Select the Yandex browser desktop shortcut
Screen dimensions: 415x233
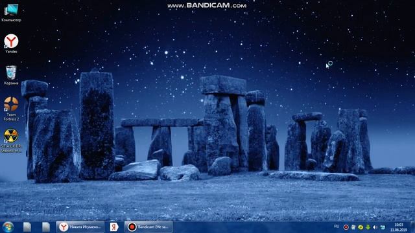coord(11,43)
